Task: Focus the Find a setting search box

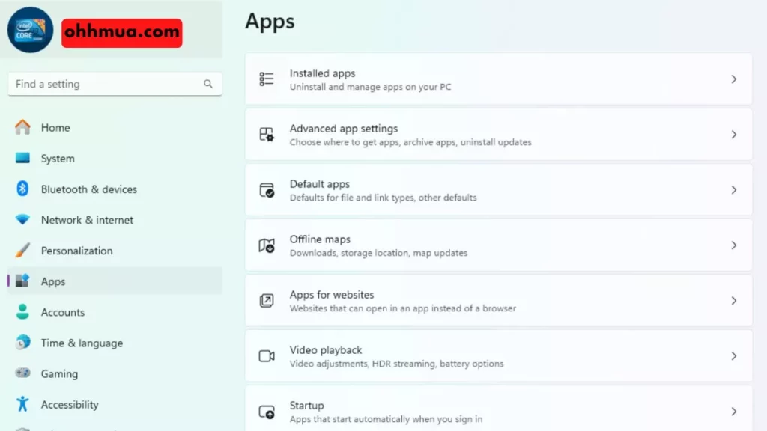Action: tap(105, 84)
